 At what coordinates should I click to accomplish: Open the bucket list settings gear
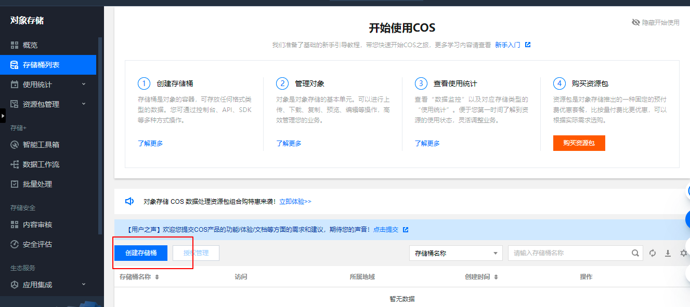(683, 253)
